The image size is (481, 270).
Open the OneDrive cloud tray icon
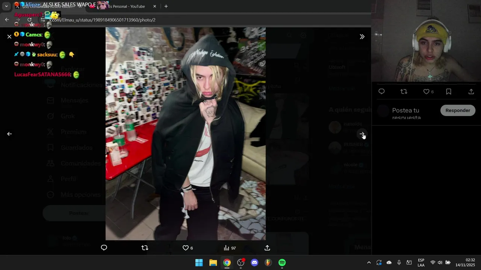389,262
